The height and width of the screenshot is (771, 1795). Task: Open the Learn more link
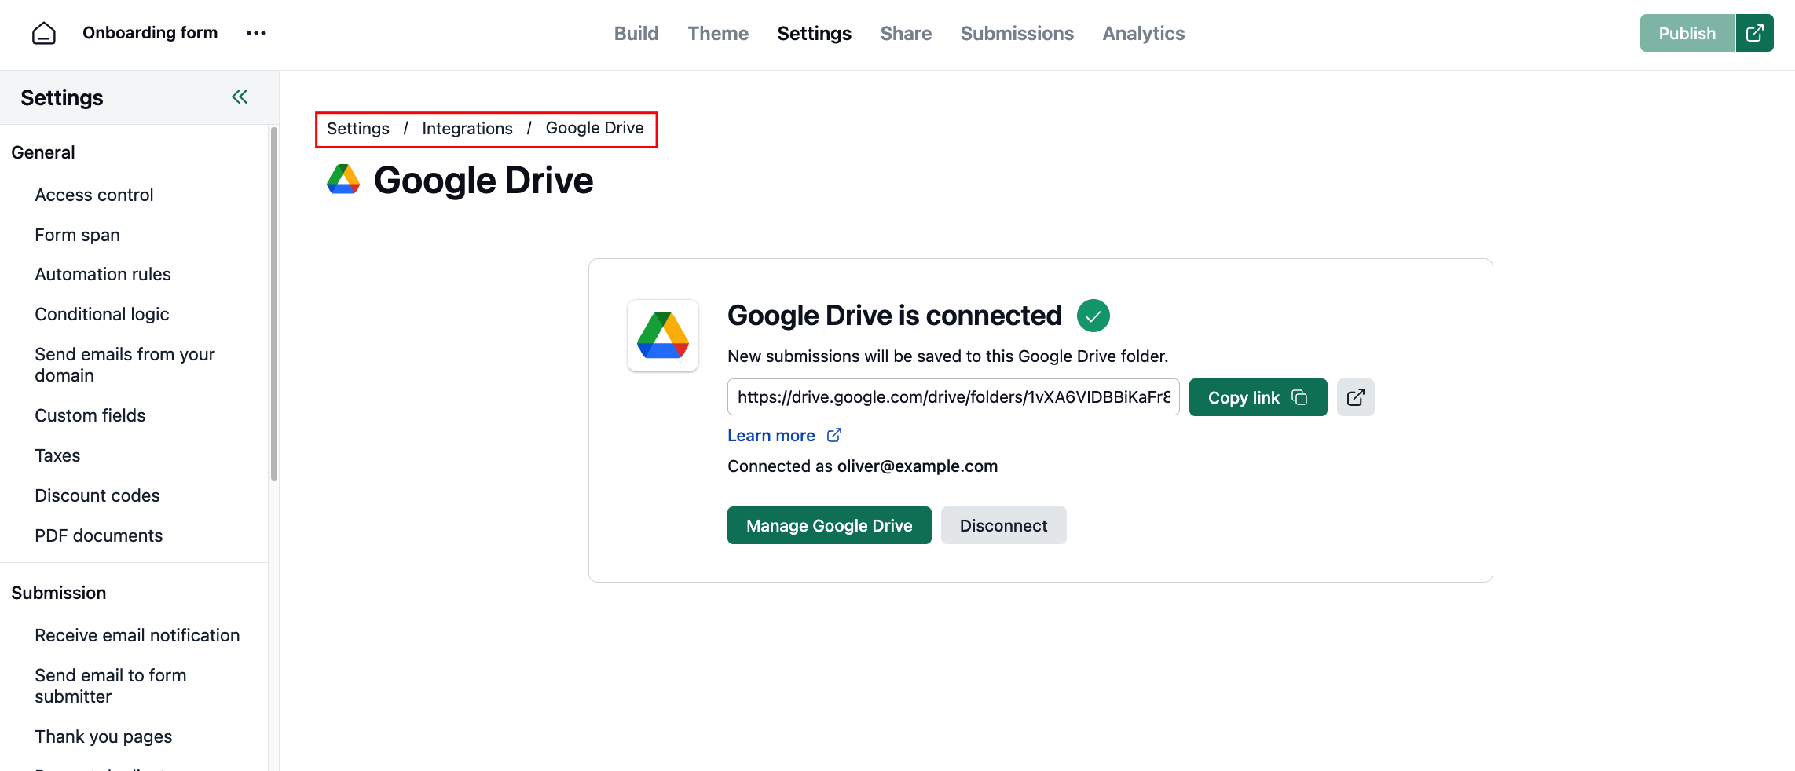tap(784, 436)
